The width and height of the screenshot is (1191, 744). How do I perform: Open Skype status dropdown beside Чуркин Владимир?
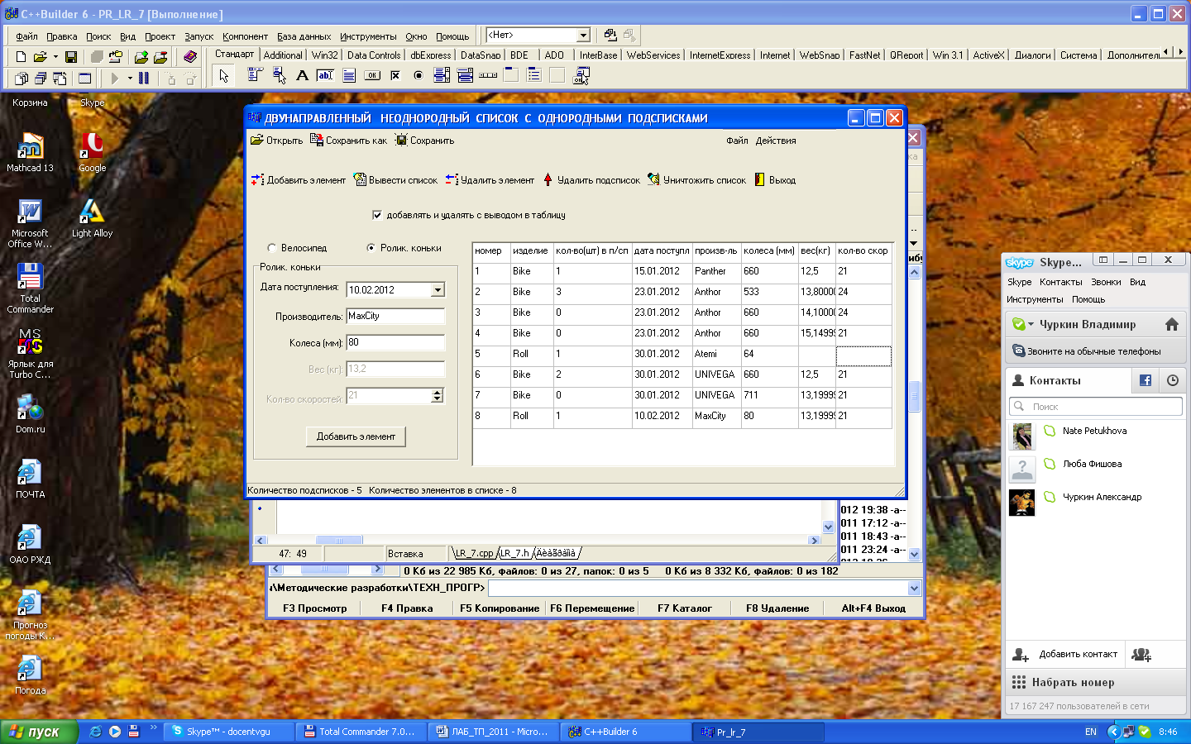(x=1031, y=325)
